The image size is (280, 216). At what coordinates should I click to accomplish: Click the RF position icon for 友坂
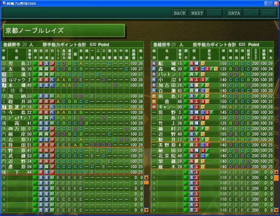[4, 69]
